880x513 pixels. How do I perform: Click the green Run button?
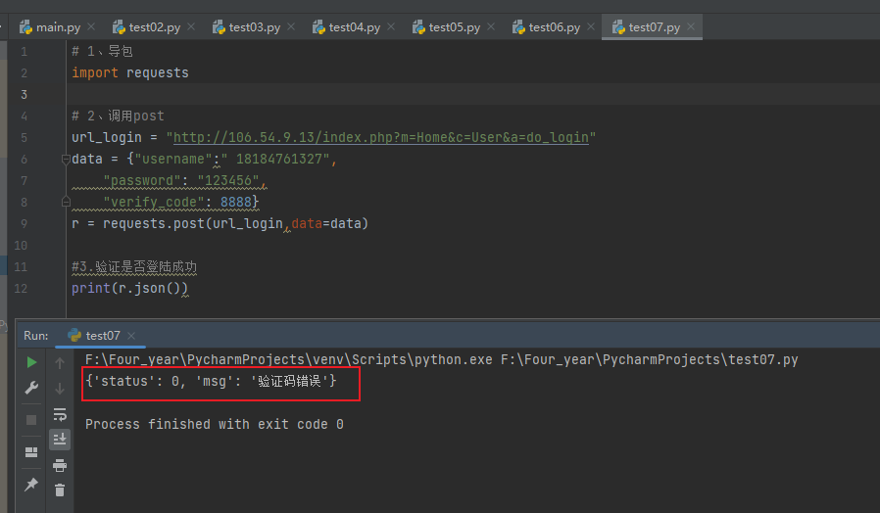(x=31, y=363)
